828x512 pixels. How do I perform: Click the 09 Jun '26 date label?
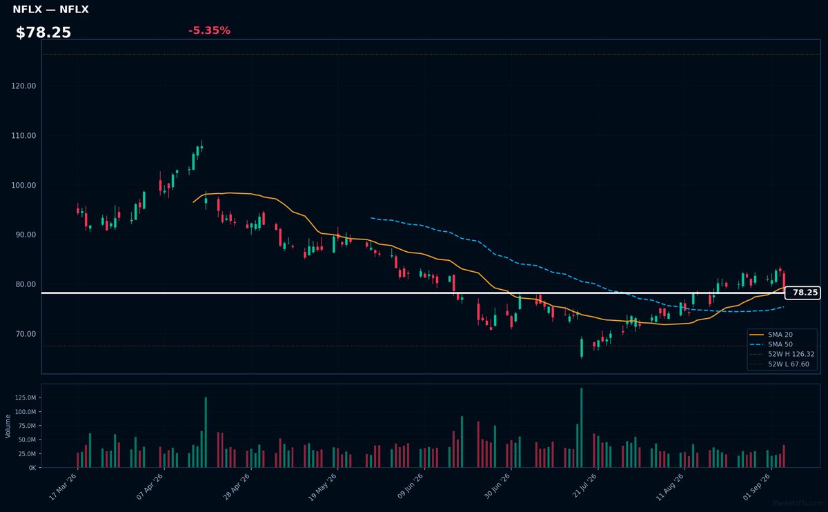coord(410,486)
